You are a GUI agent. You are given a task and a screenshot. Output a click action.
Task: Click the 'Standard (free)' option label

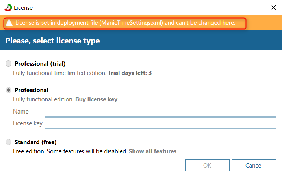click(x=35, y=142)
